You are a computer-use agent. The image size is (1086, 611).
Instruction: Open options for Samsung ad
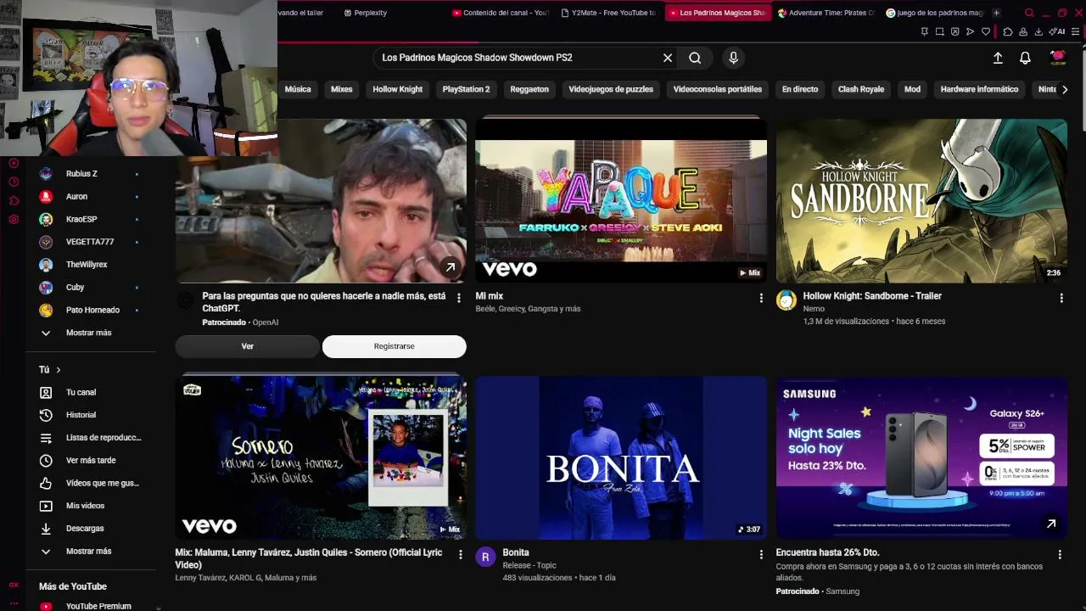pos(1060,554)
